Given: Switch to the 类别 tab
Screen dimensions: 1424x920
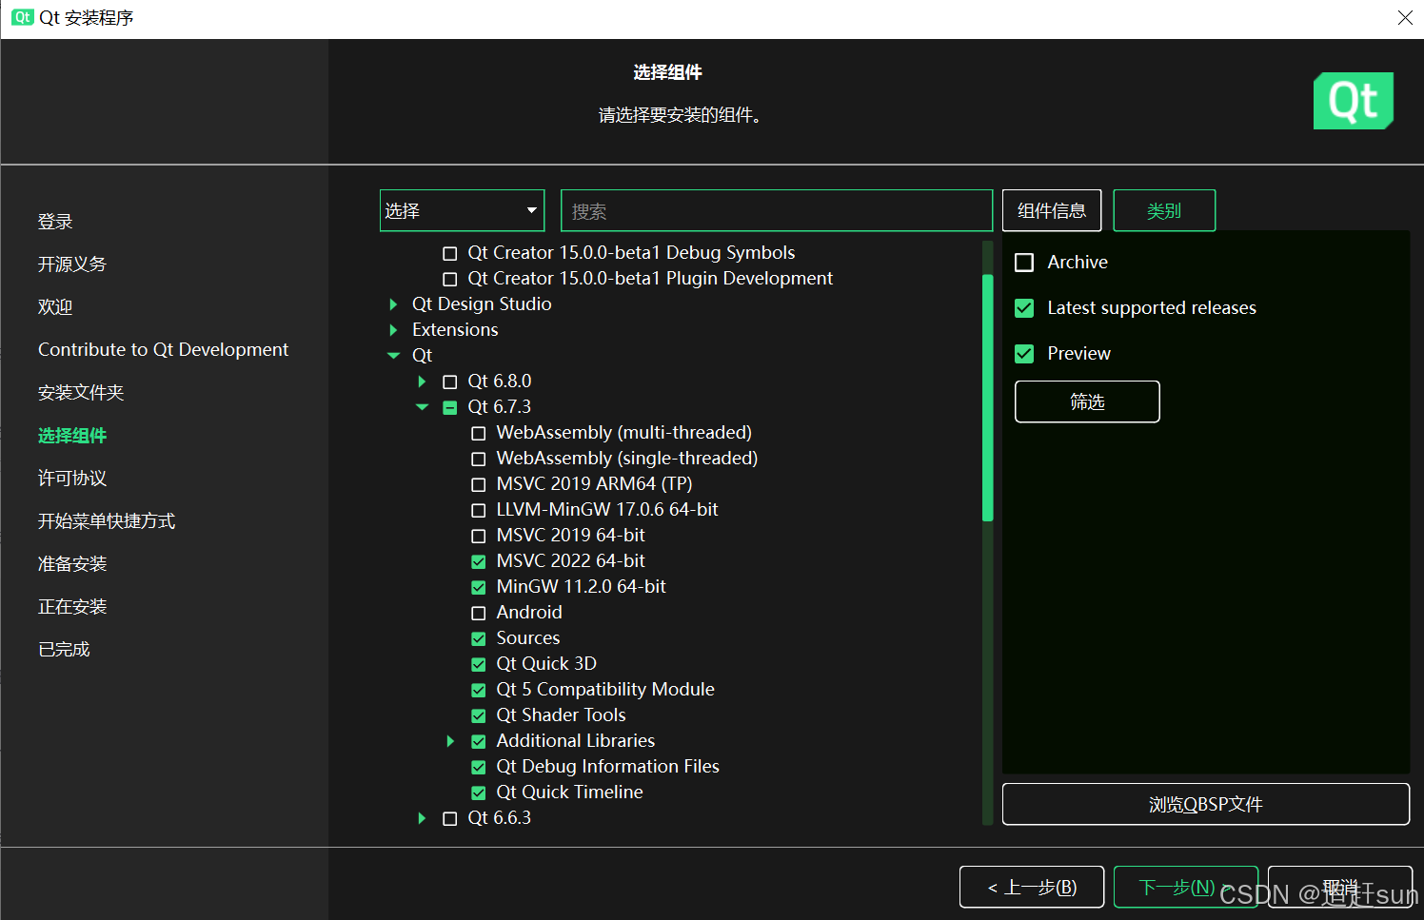Looking at the screenshot, I should [1163, 210].
